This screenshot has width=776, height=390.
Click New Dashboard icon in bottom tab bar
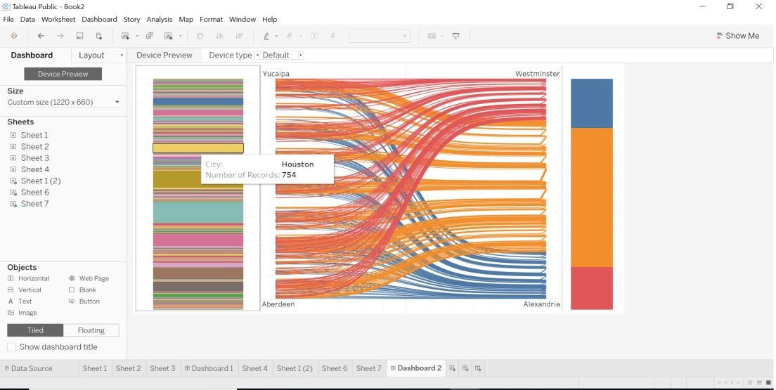pos(465,368)
